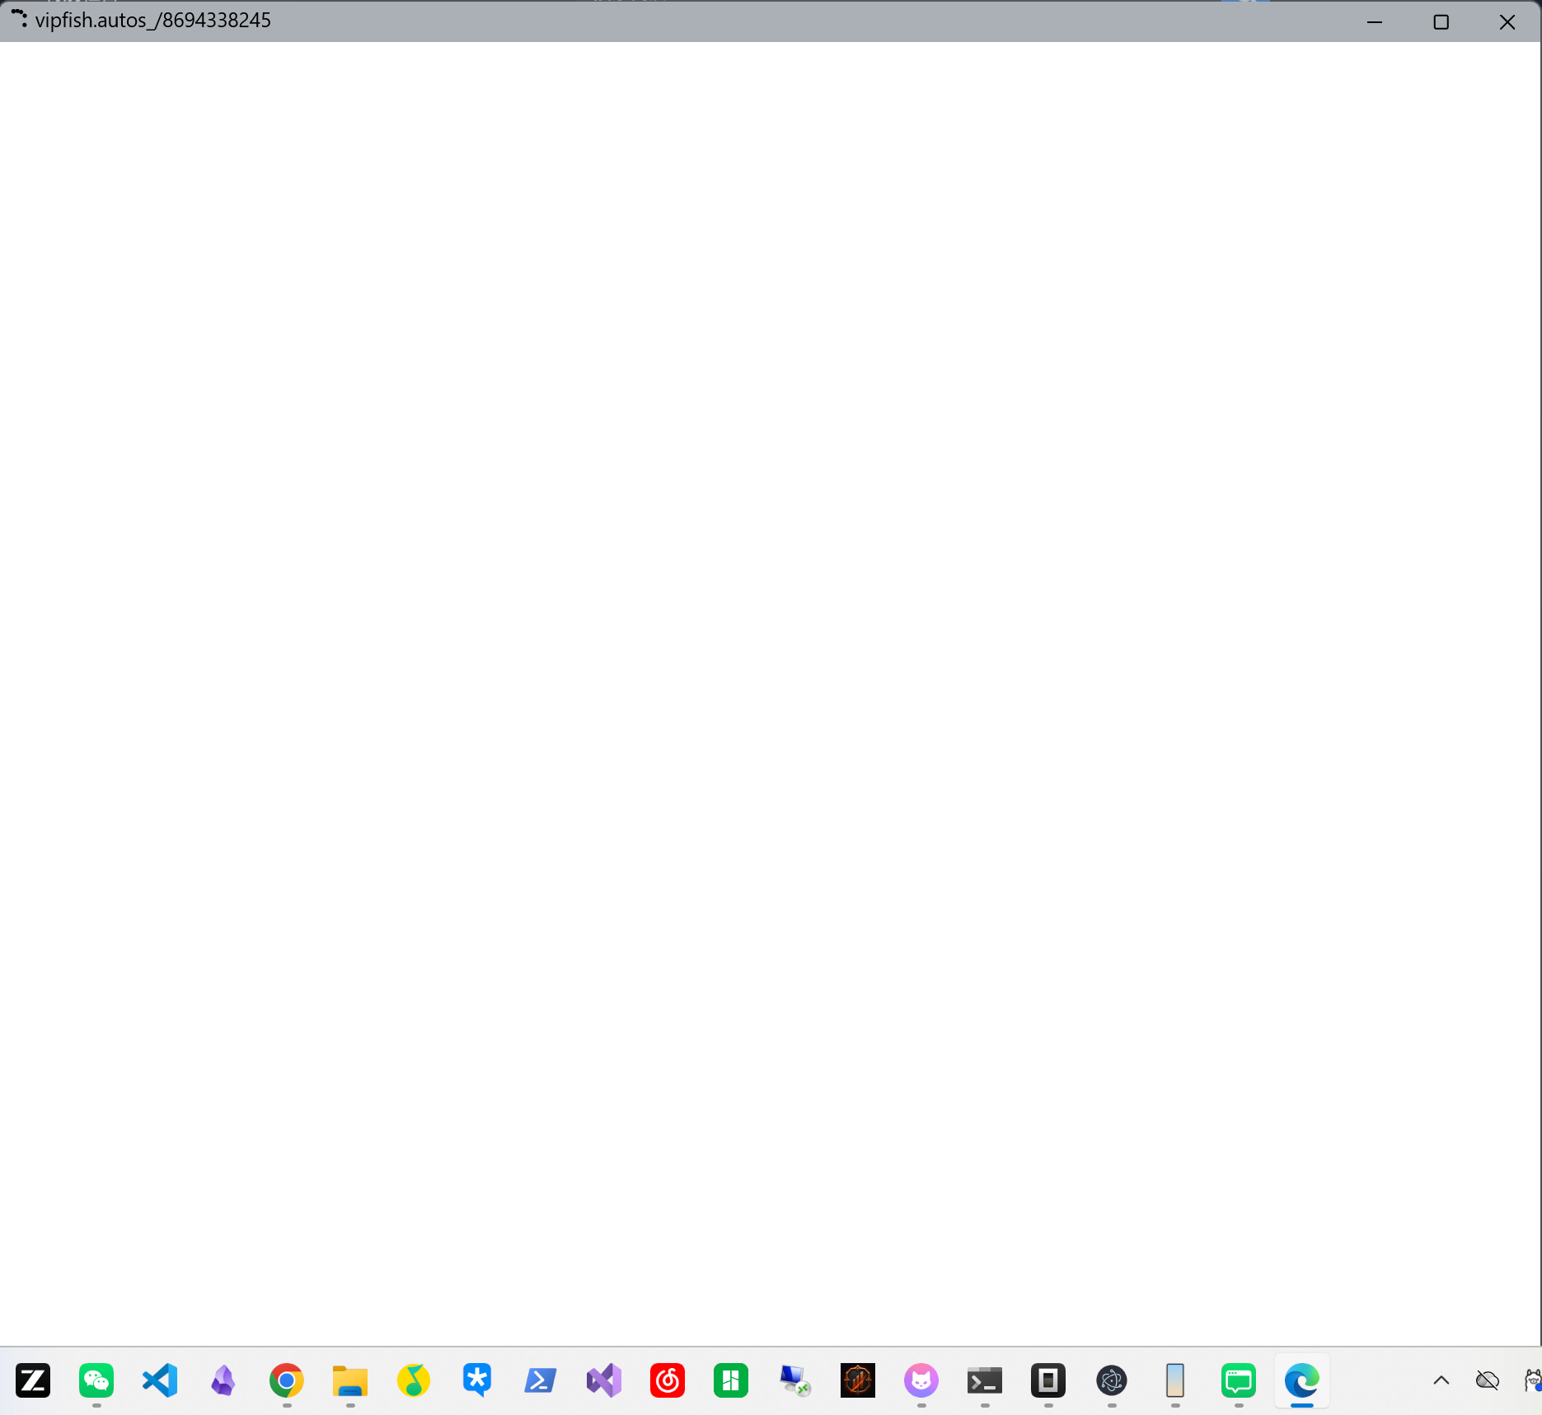Open the green chat window icon
Image resolution: width=1542 pixels, height=1415 pixels.
(x=1239, y=1380)
